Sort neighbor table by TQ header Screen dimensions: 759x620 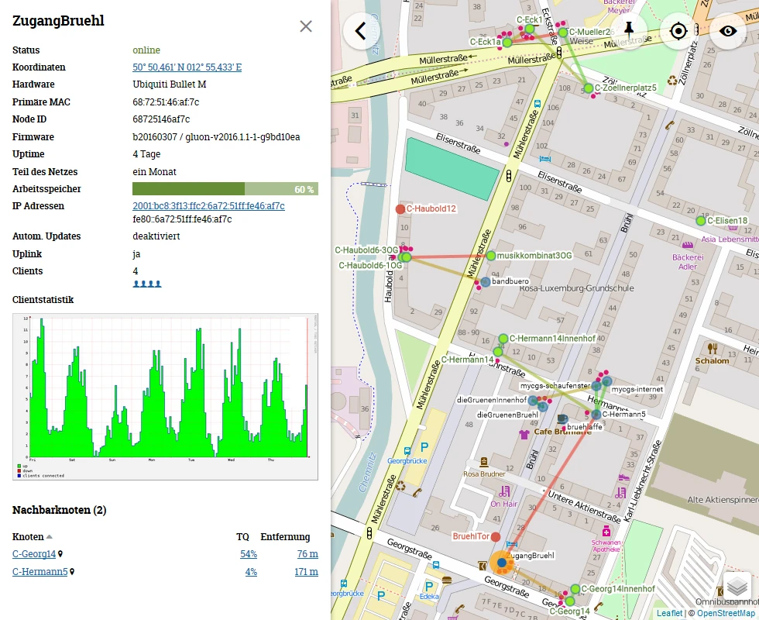tap(242, 536)
